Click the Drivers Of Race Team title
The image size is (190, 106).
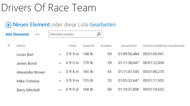(x=49, y=7)
